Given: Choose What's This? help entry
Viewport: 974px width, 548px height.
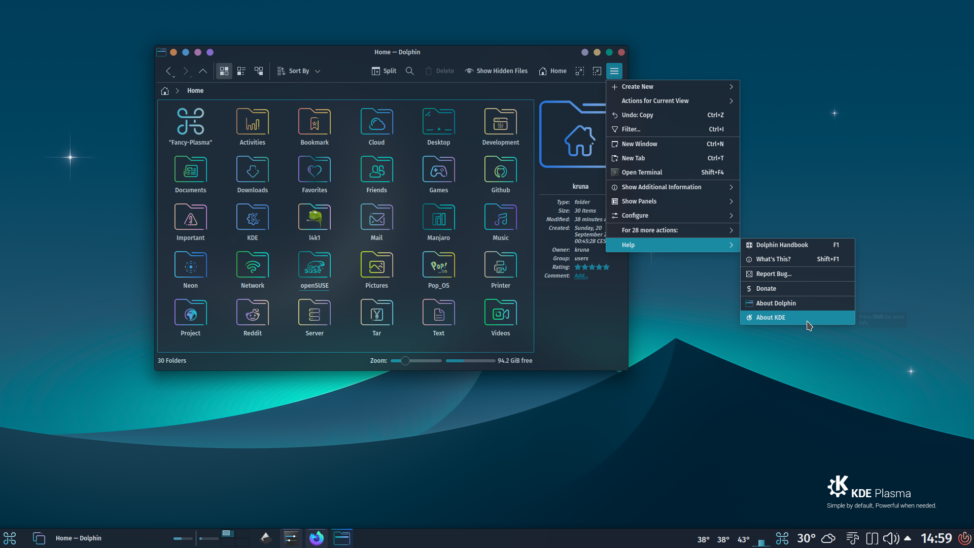Looking at the screenshot, I should (797, 259).
